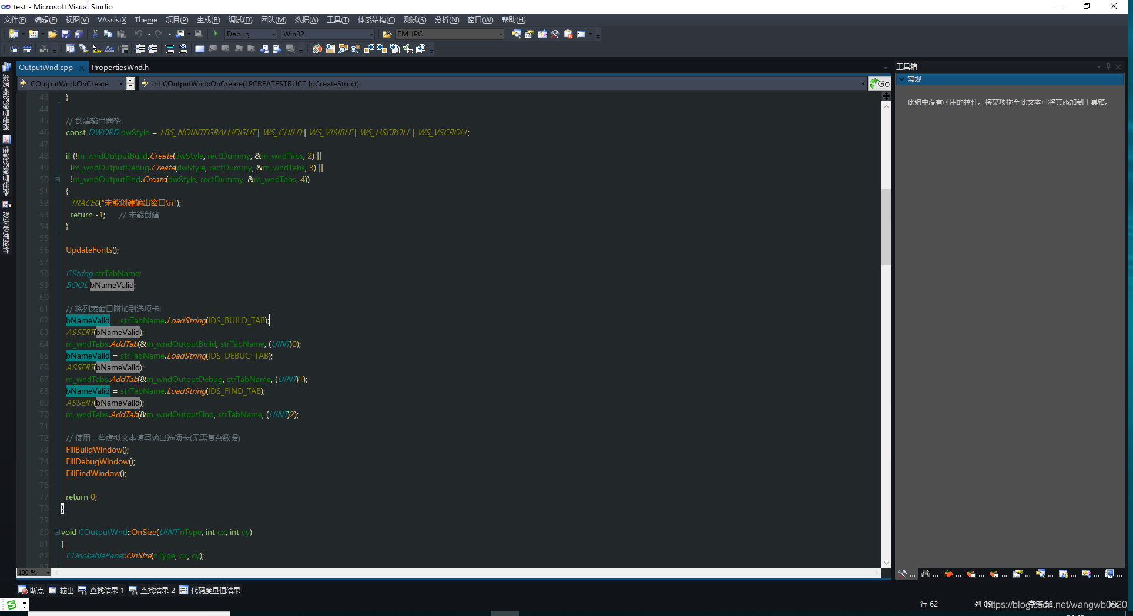
Task: Click the VA Open File in Solution icon
Action: pyautogui.click(x=330, y=49)
